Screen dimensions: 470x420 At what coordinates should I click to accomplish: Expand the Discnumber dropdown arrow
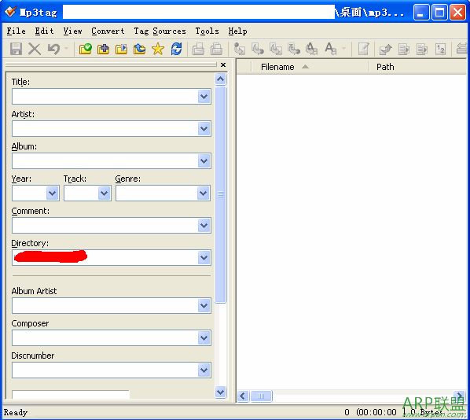coord(204,370)
